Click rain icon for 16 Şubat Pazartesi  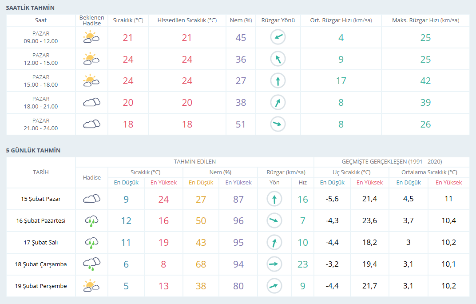coord(91,221)
